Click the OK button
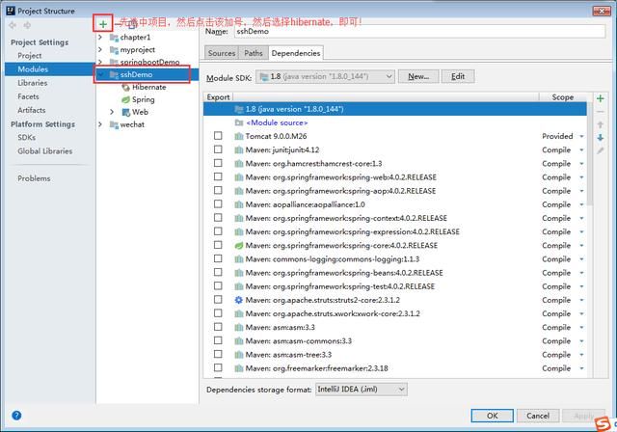Image resolution: width=617 pixels, height=432 pixels. [x=492, y=416]
